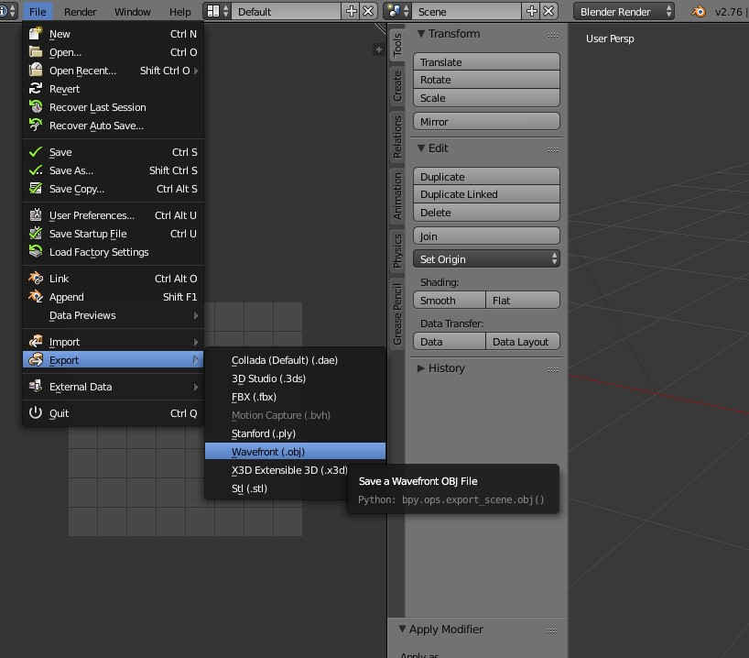The height and width of the screenshot is (658, 749).
Task: Click the Recover Last Session icon
Action: click(36, 106)
